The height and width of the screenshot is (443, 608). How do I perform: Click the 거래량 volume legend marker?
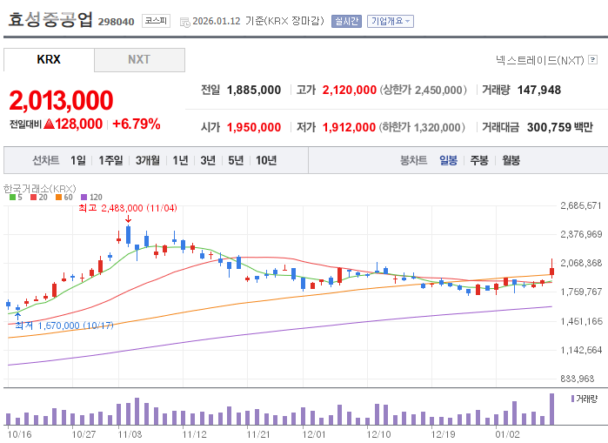573,399
